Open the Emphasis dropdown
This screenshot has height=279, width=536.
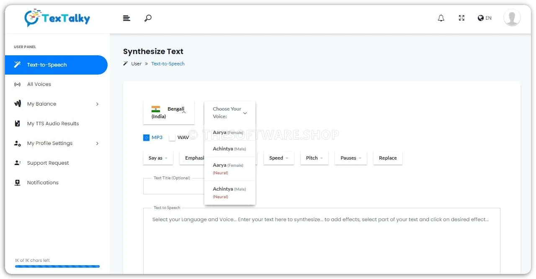click(192, 158)
